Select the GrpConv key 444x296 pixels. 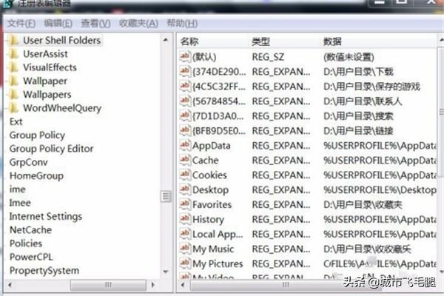click(28, 162)
